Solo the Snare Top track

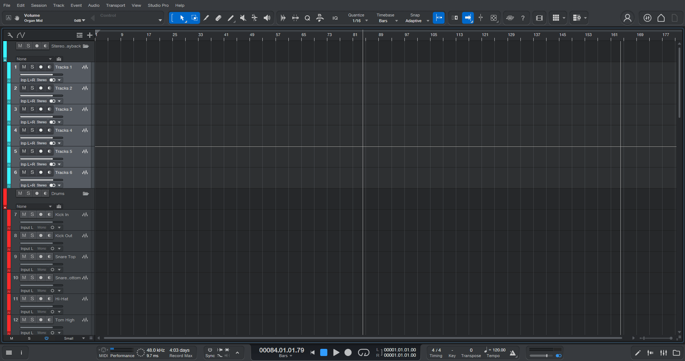pos(32,256)
